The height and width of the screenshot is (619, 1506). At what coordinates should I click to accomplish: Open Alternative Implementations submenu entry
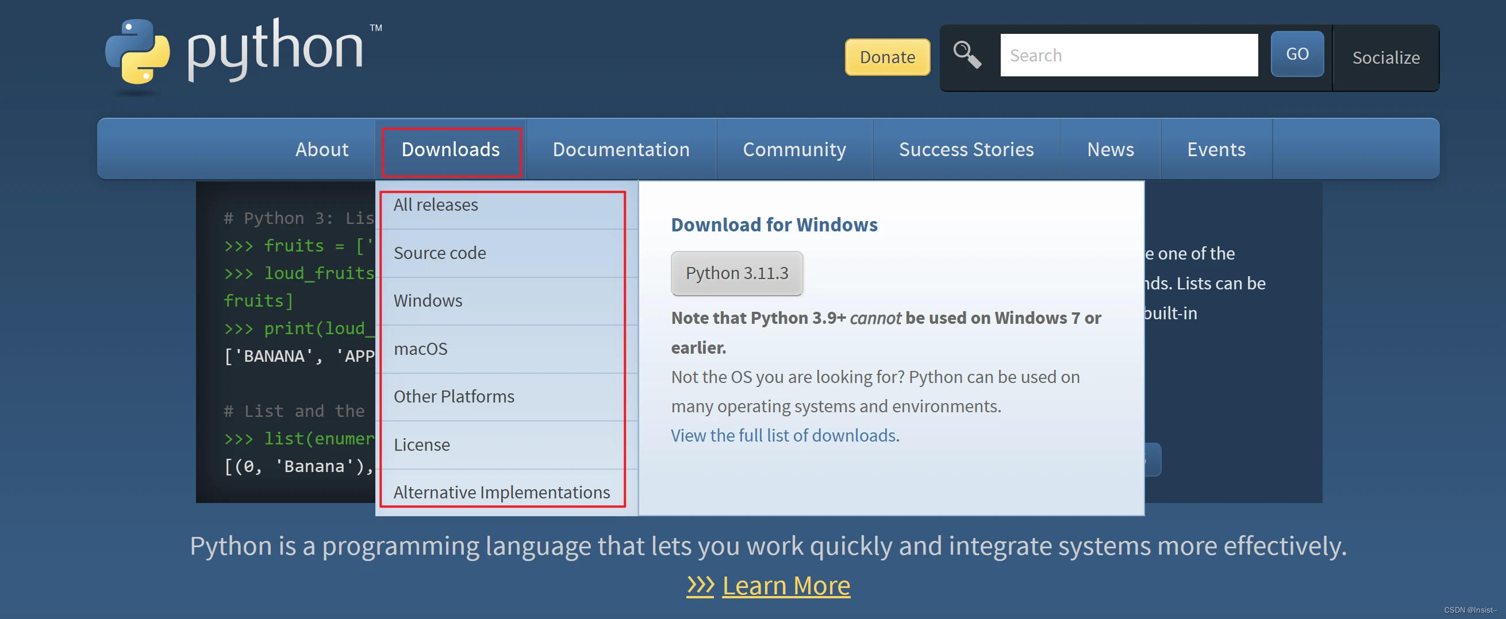click(x=506, y=492)
